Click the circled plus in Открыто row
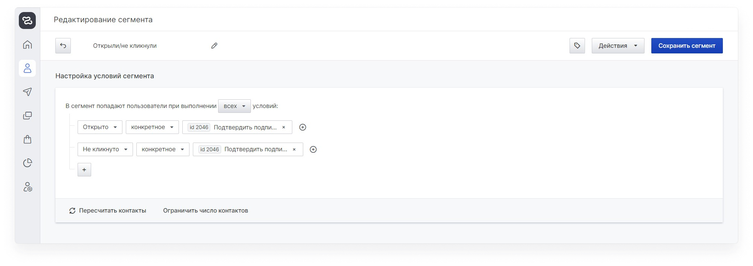The image size is (753, 266). (x=302, y=127)
